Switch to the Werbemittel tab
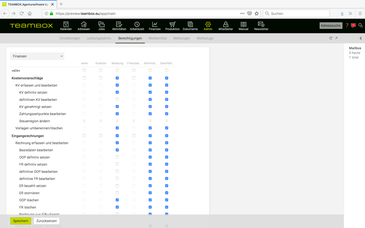The height and width of the screenshot is (228, 365). (x=158, y=38)
